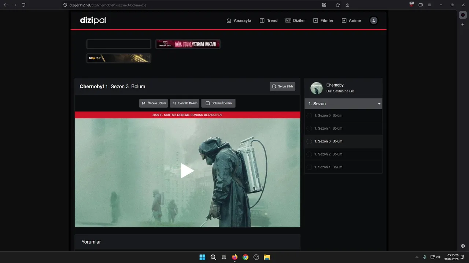Image resolution: width=469 pixels, height=263 pixels.
Task: Open the volume tray icon
Action: (x=438, y=257)
